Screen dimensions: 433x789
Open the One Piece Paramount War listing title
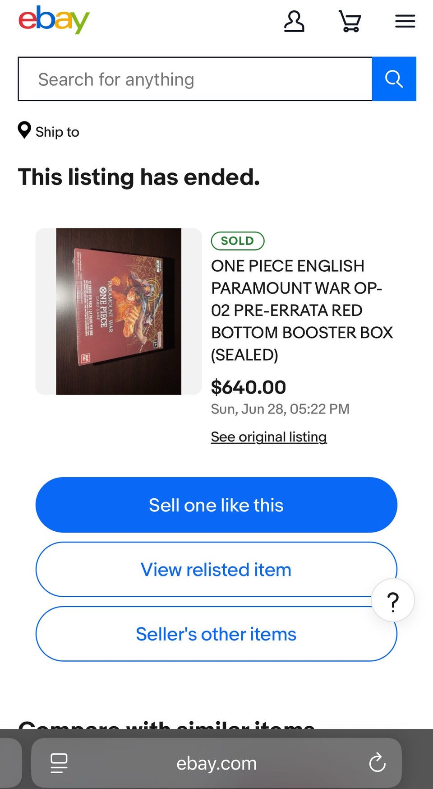pos(302,310)
